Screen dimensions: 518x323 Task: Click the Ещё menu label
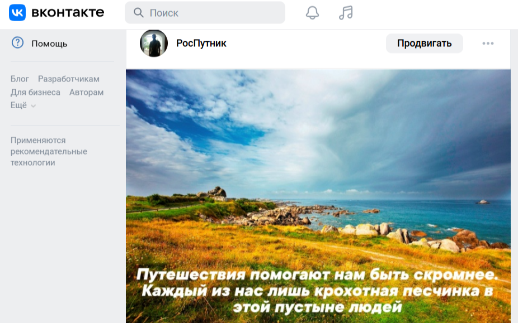18,106
